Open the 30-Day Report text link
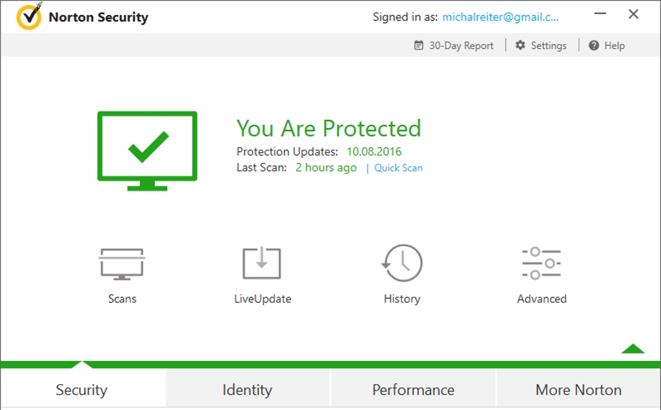The width and height of the screenshot is (661, 410). pos(461,45)
